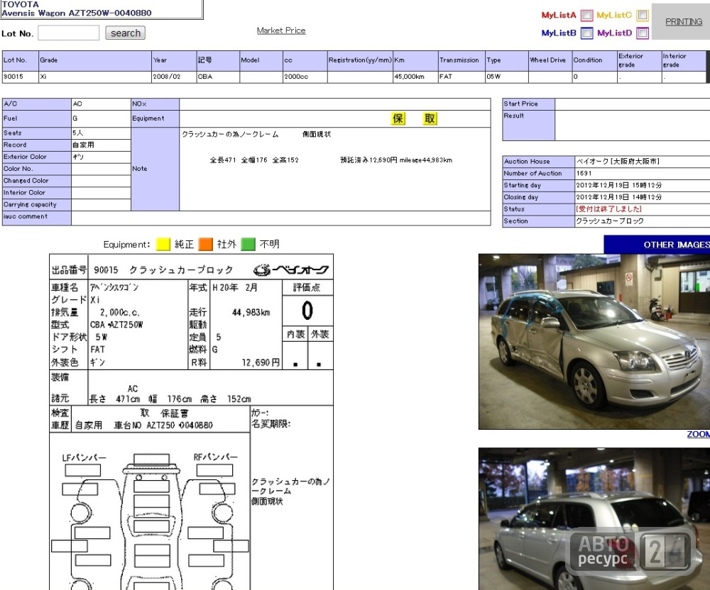Open the damaged front-side car photo

coord(594,341)
